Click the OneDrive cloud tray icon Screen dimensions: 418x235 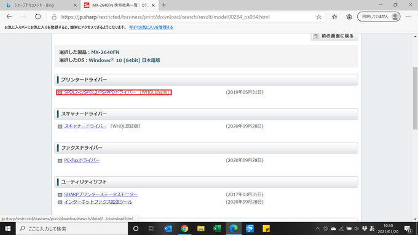tap(333, 229)
